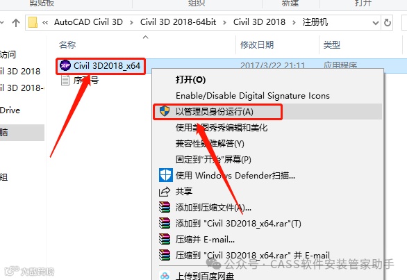This screenshot has height=280, width=407.
Task: Select 打开(O) from the context menu
Action: tap(190, 79)
